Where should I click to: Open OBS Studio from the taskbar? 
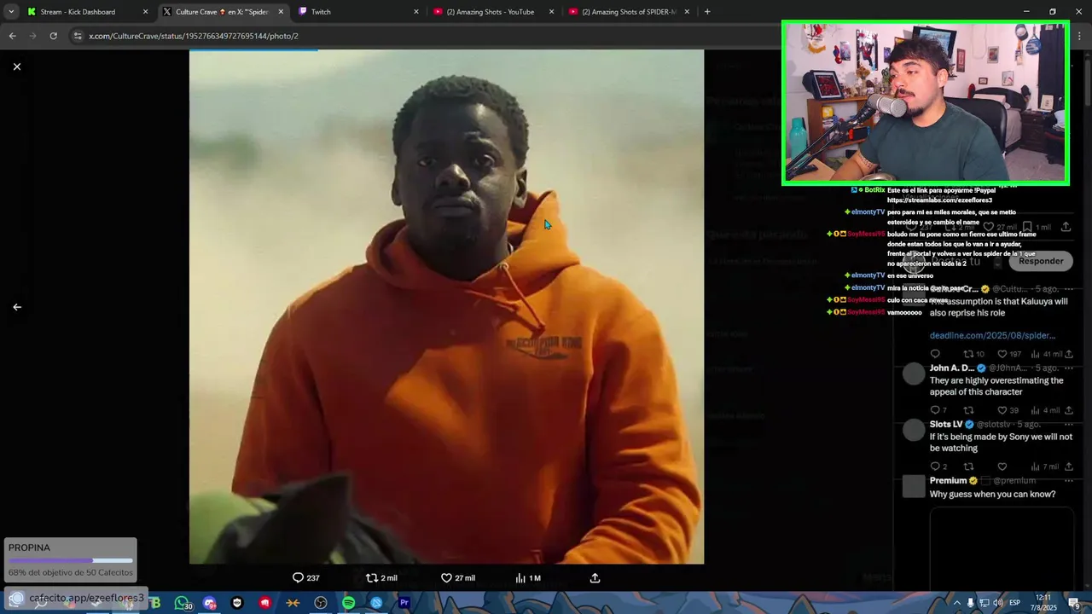[321, 603]
